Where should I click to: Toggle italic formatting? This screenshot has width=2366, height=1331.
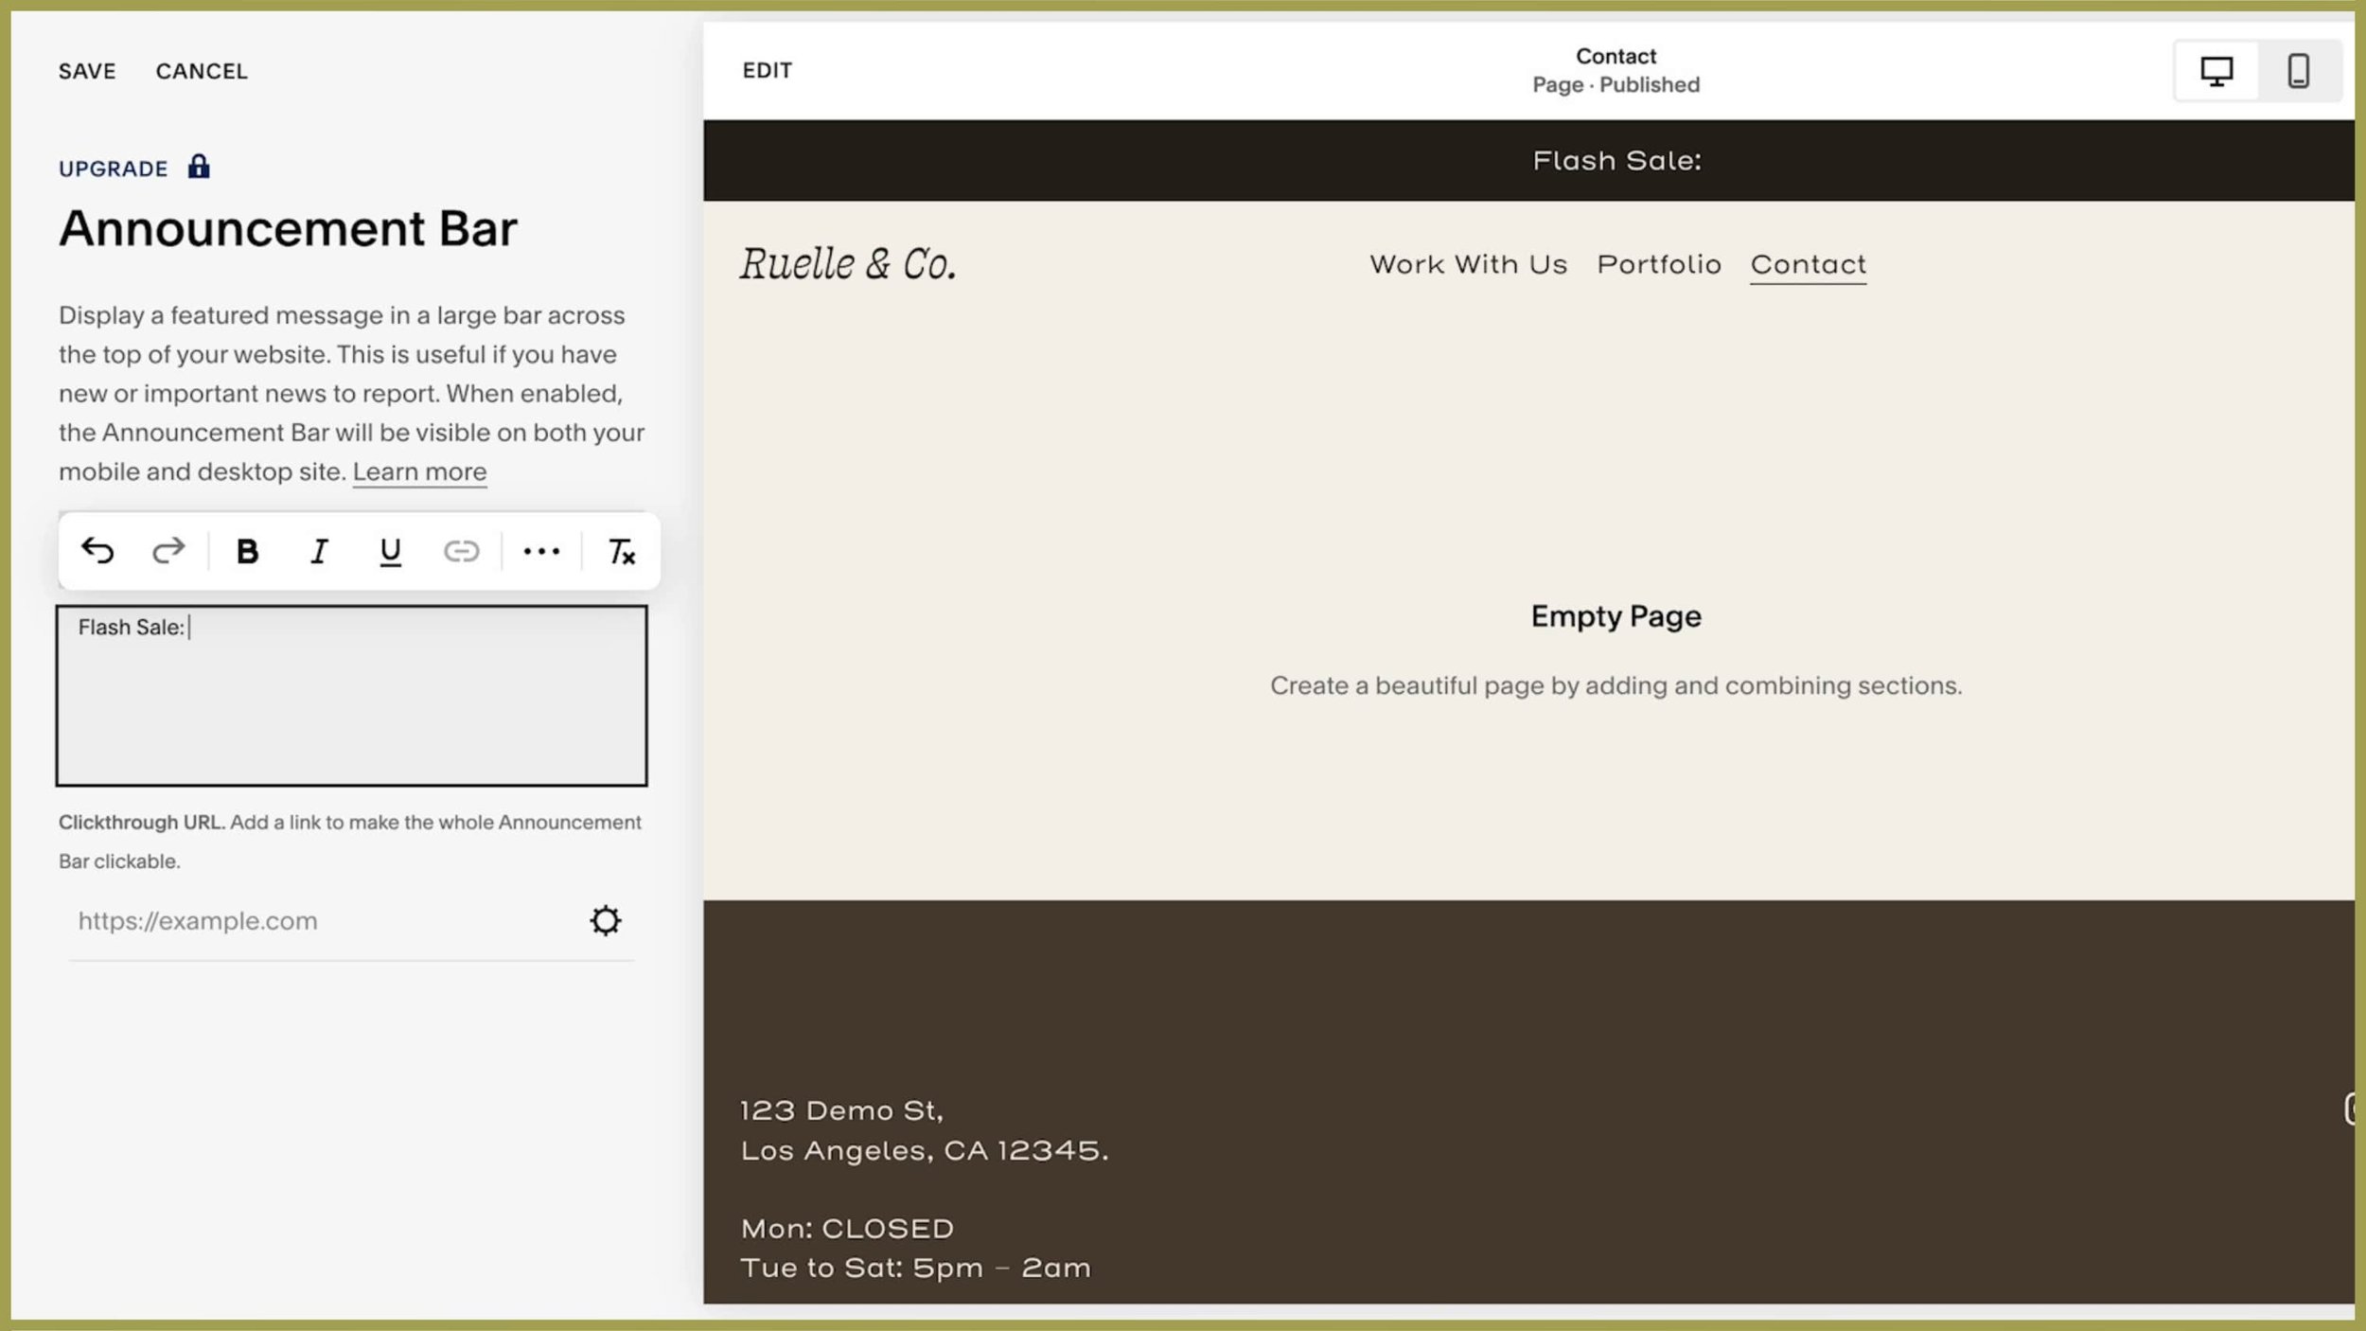click(319, 551)
